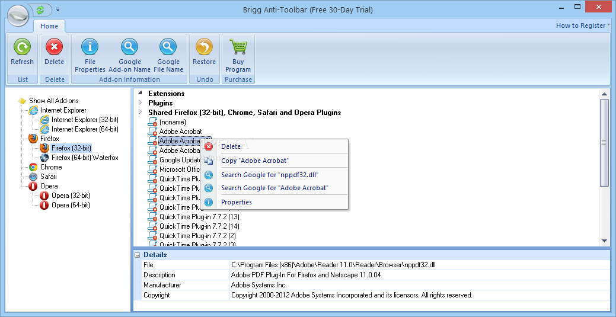Collapse the Extensions group
The width and height of the screenshot is (616, 317).
(141, 94)
